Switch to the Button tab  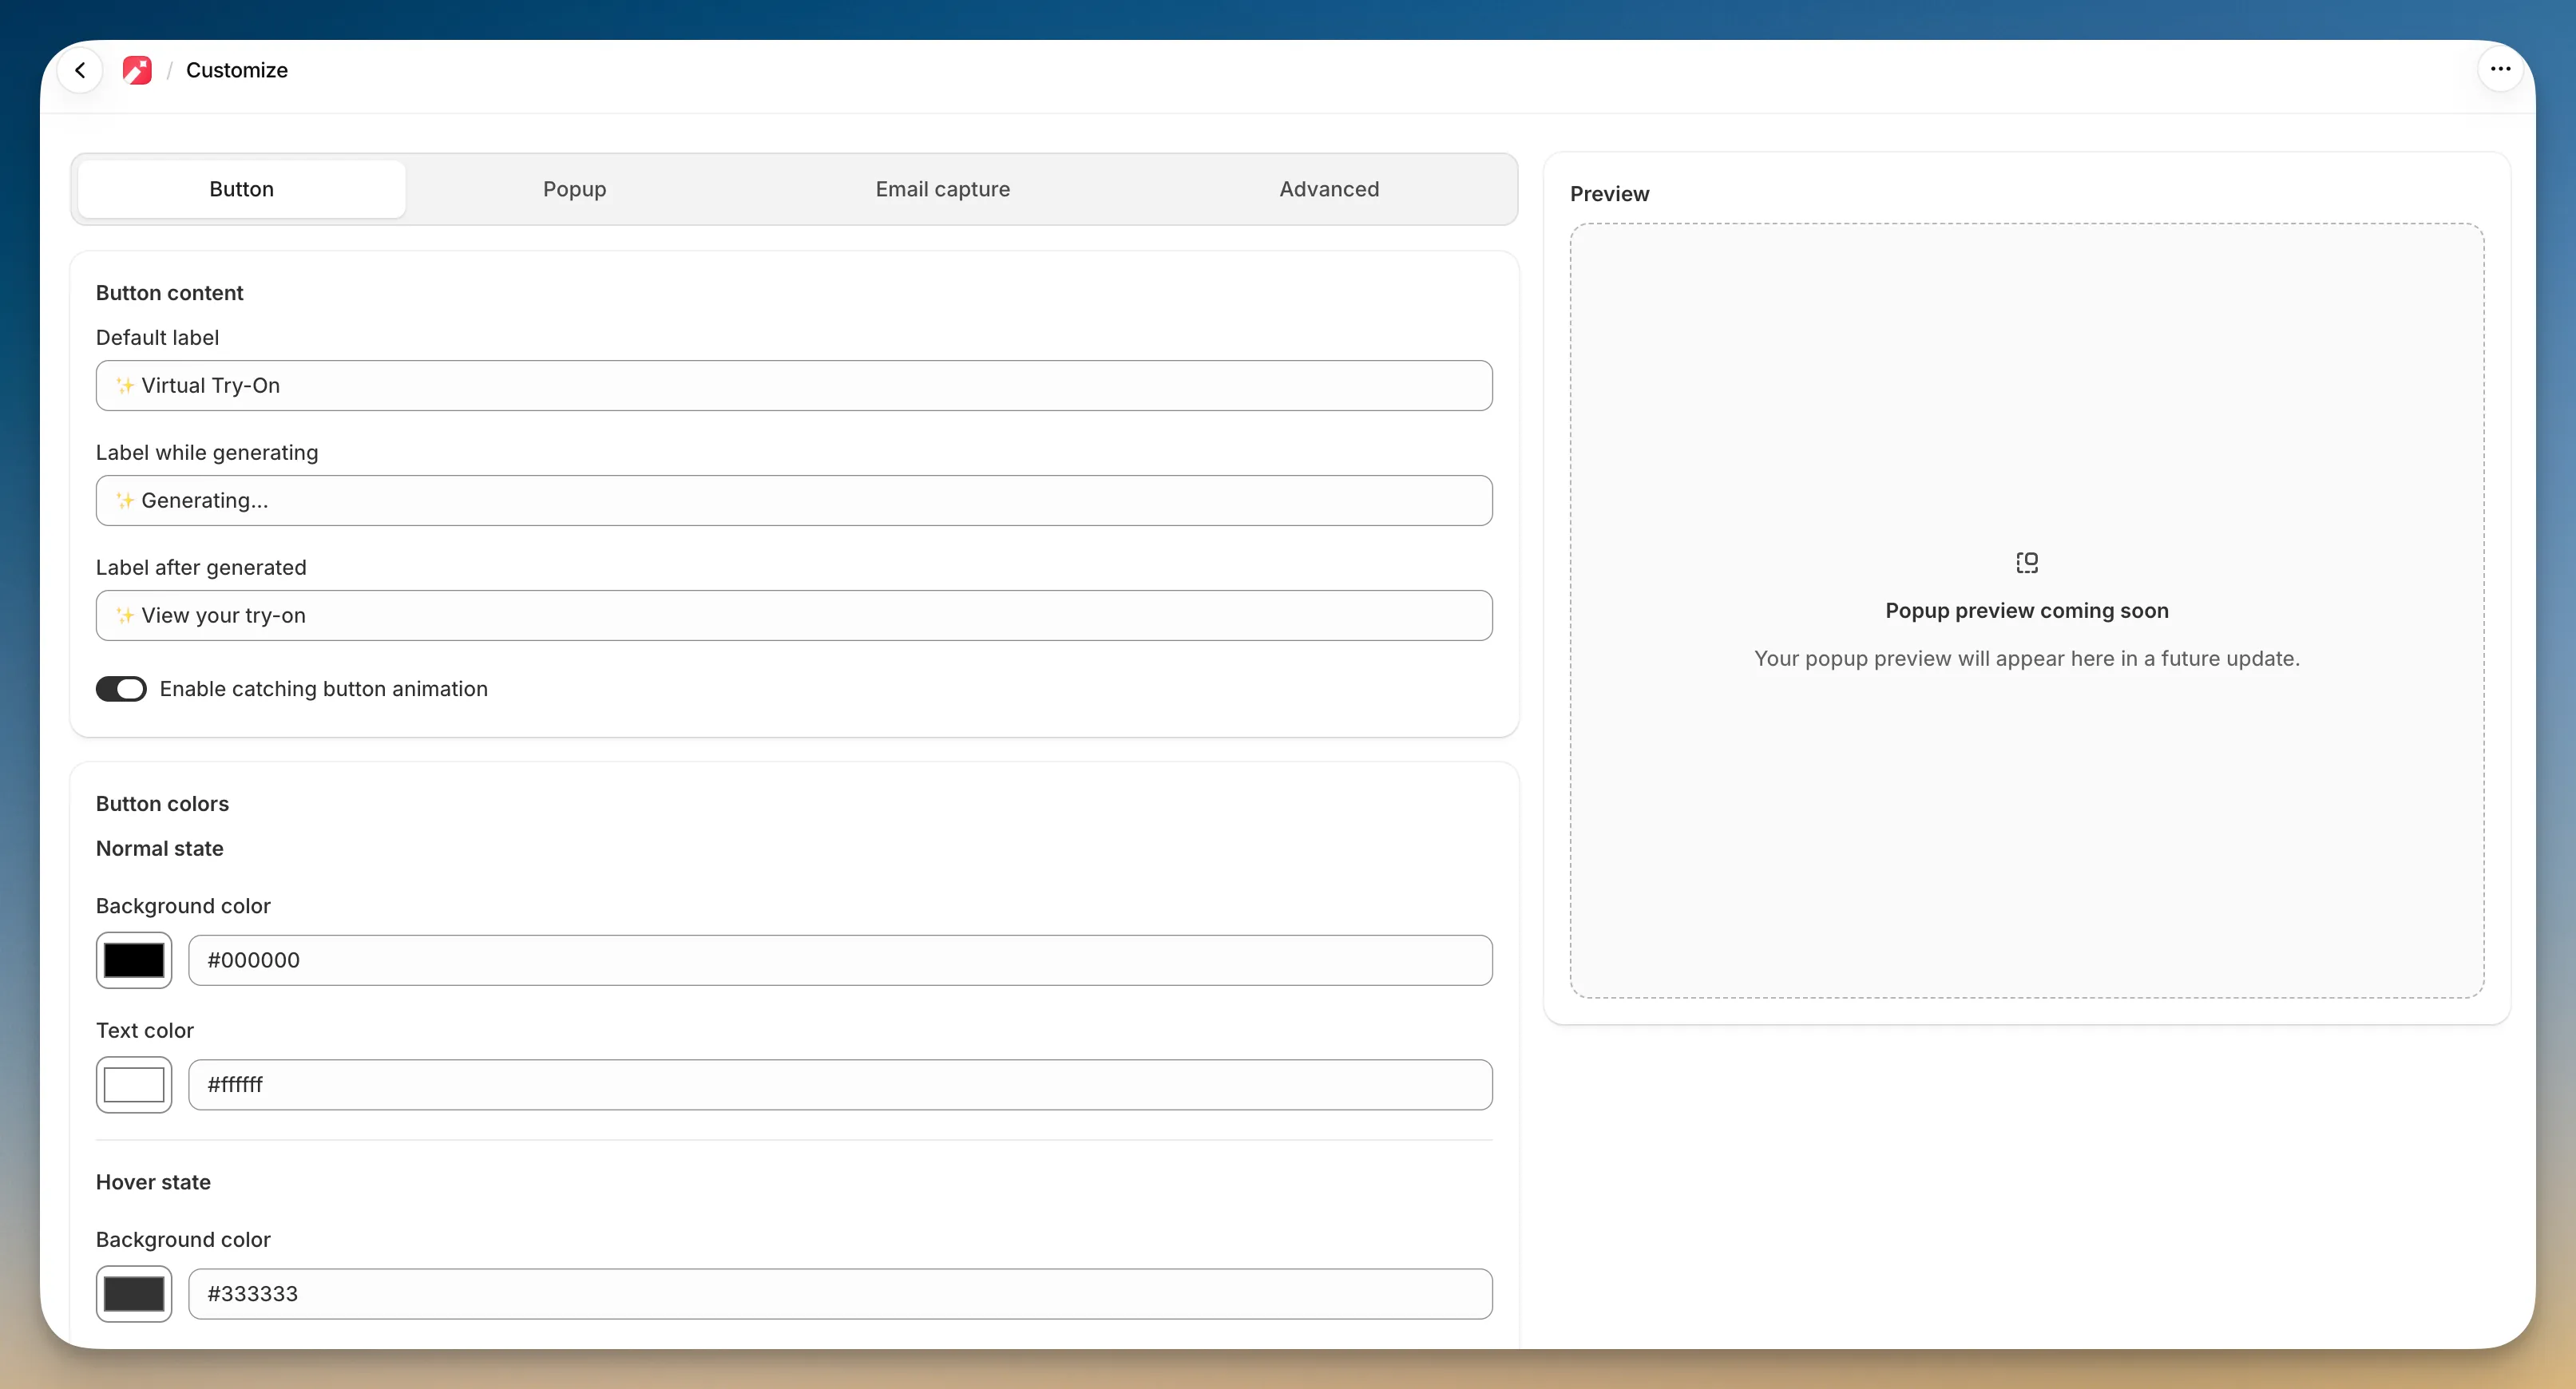tap(241, 189)
